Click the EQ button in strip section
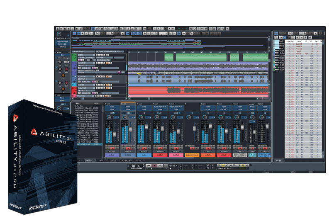This screenshot has width=332, height=221. 62,55
